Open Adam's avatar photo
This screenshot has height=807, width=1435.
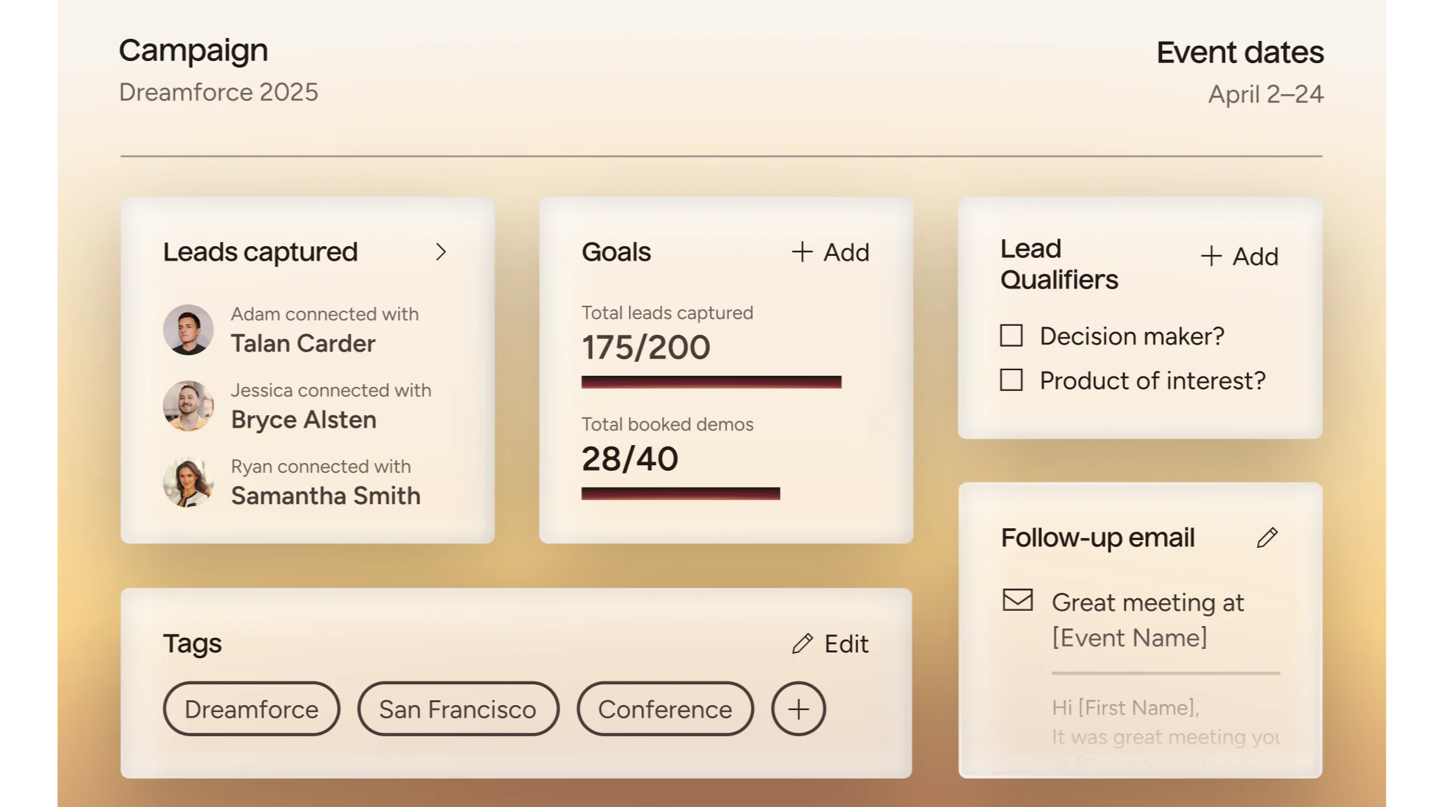pyautogui.click(x=189, y=330)
